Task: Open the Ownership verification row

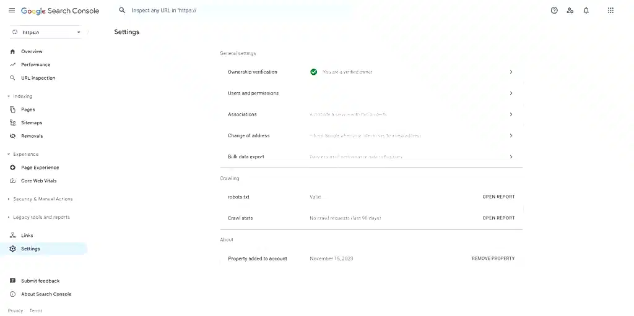Action: (370, 72)
